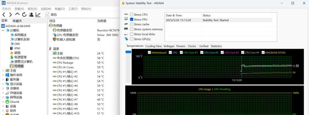Expand the 存储设备 tree node
The height and width of the screenshot is (115, 309).
click(3, 93)
